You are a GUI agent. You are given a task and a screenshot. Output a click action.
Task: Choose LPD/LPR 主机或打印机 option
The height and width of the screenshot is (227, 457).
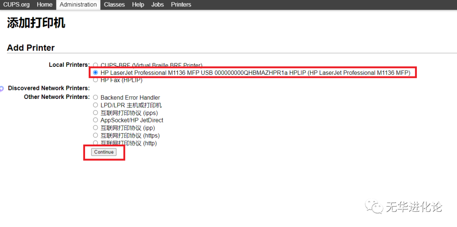tap(95, 105)
